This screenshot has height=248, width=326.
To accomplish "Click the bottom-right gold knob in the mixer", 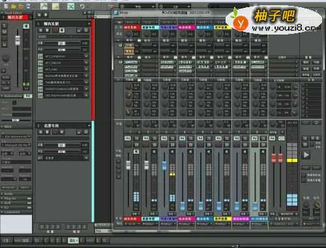I will (316, 204).
